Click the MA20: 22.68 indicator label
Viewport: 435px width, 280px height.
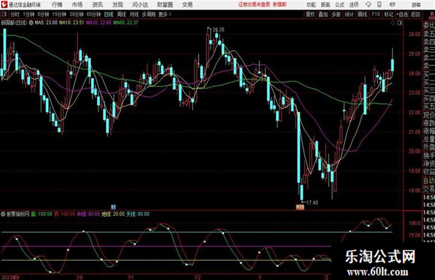click(x=99, y=23)
